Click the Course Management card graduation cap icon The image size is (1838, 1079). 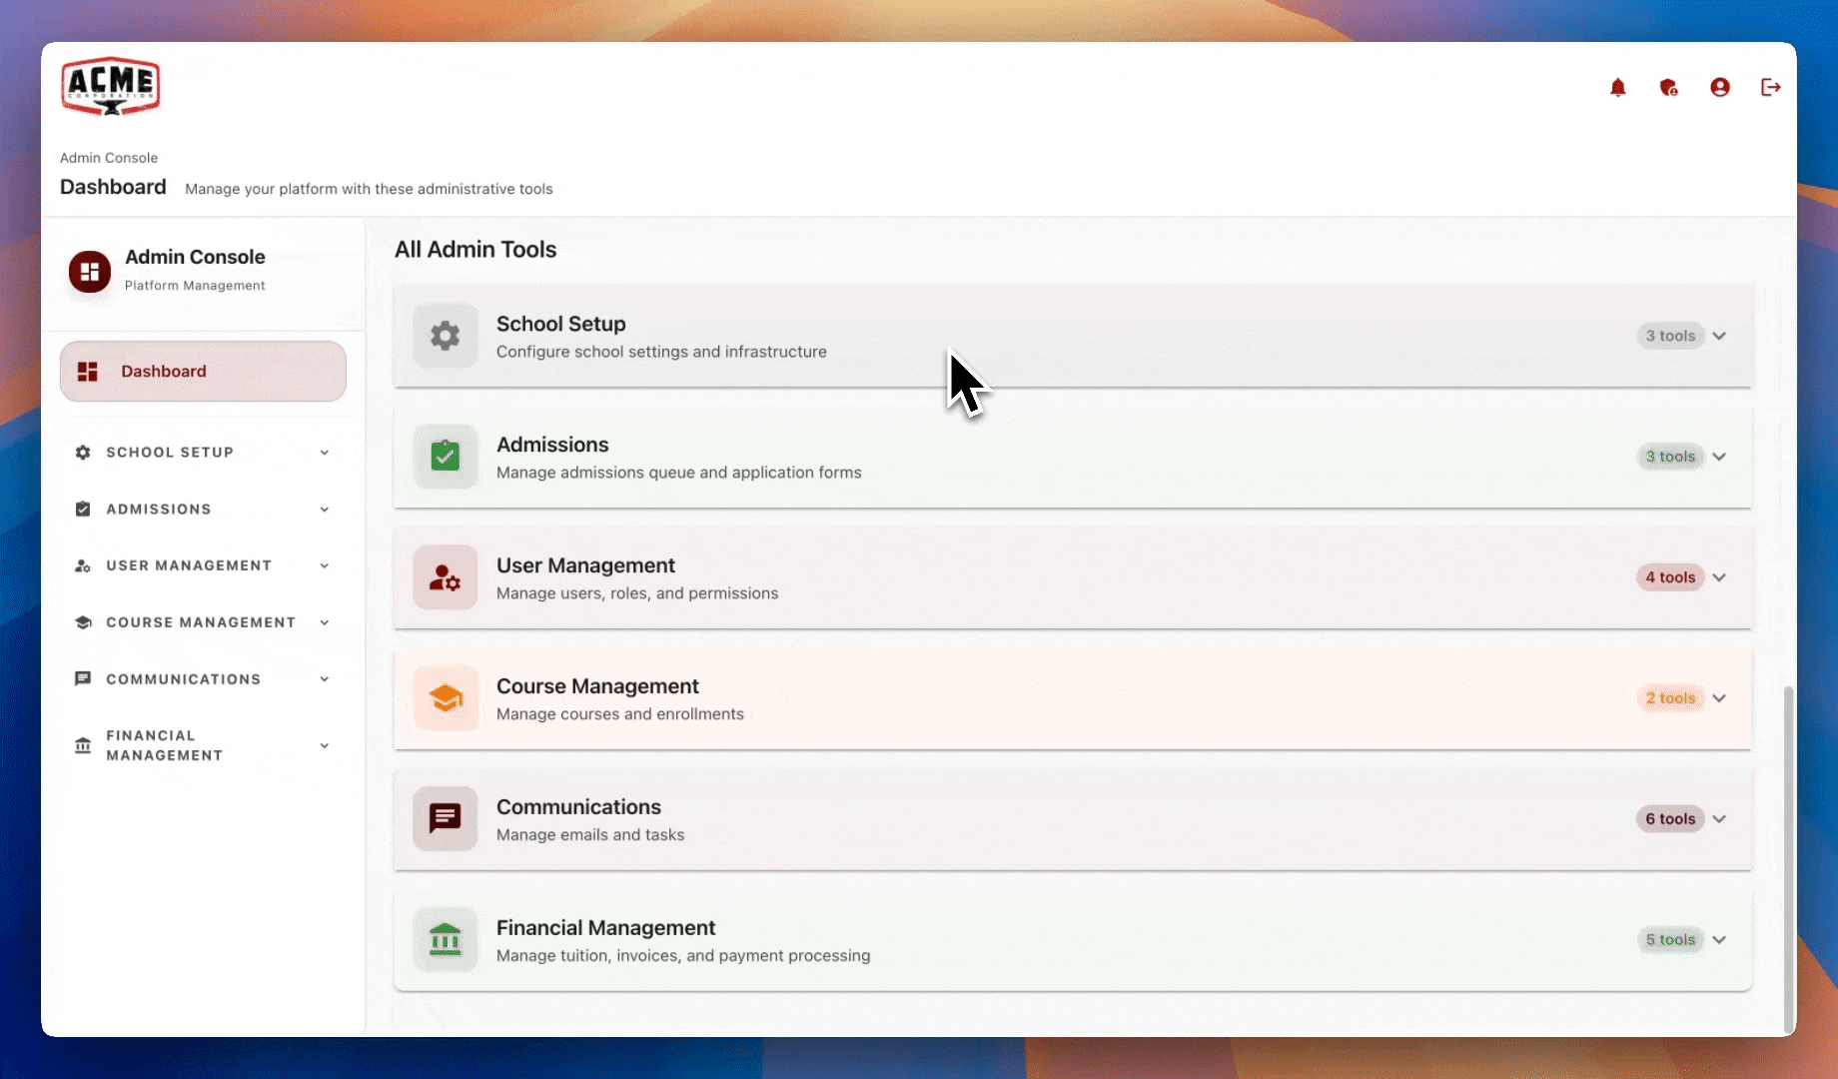[446, 698]
